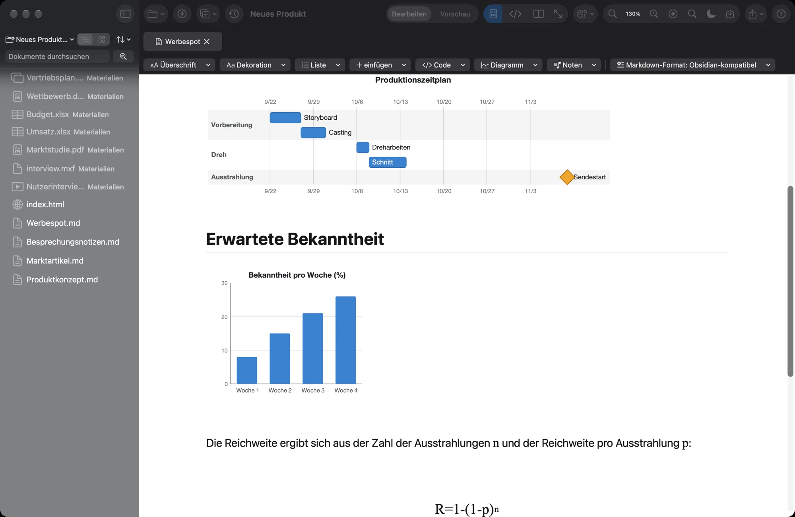
Task: Open the Diagramm dropdown
Action: (508, 65)
